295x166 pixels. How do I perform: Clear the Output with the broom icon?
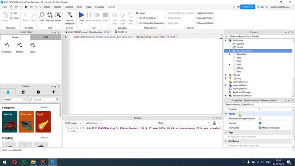click(x=214, y=123)
